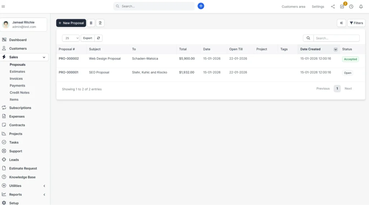The height and width of the screenshot is (205, 369).
Task: Open proposal PRO-000002
Action: (x=69, y=59)
